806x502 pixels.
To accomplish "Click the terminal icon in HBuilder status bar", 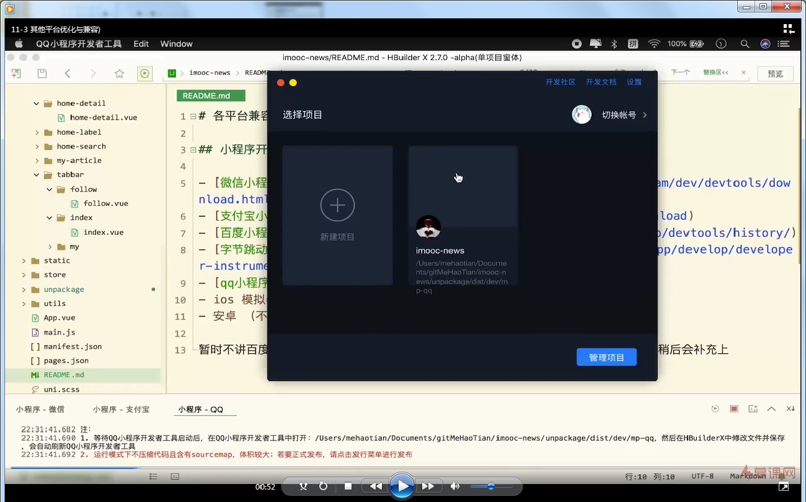I will pyautogui.click(x=175, y=477).
